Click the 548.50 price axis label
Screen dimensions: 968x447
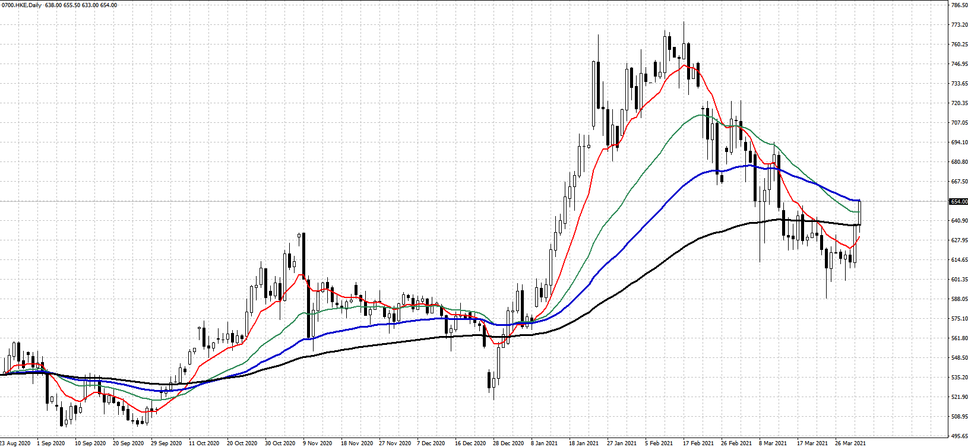click(x=959, y=358)
